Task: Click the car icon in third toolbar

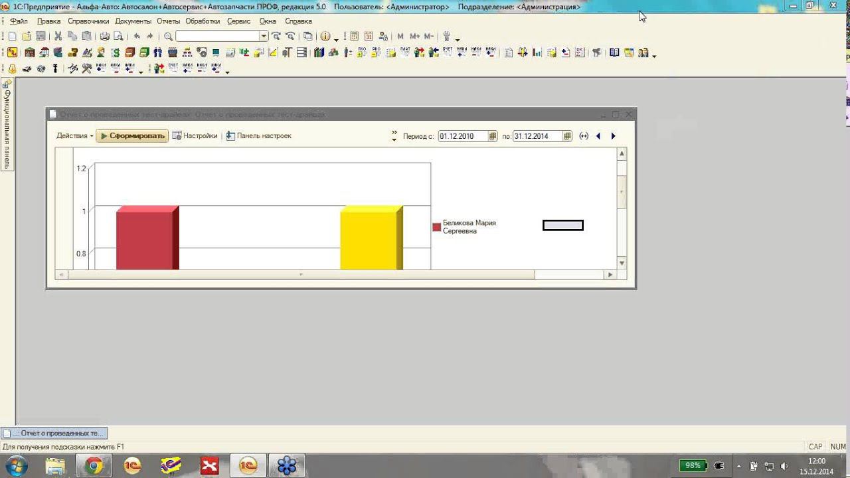Action: pos(27,68)
